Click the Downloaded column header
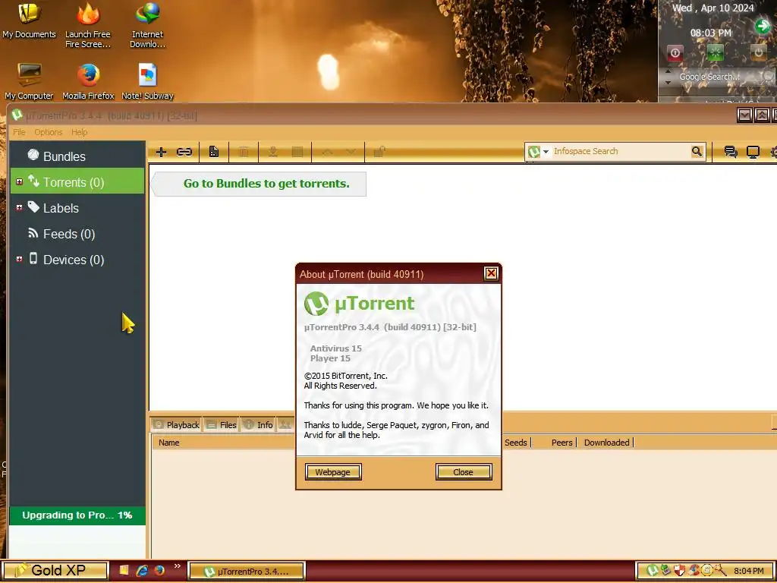This screenshot has width=777, height=583. (x=605, y=443)
